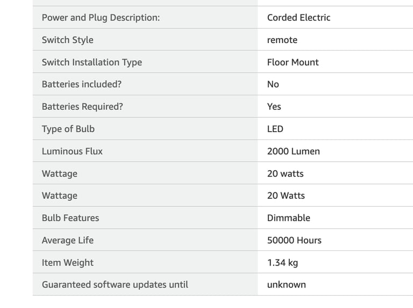This screenshot has width=413, height=308.
Task: Click the "Switch Style" row label
Action: (x=67, y=40)
